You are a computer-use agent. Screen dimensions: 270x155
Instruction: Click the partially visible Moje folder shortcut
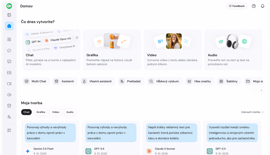(x=254, y=81)
